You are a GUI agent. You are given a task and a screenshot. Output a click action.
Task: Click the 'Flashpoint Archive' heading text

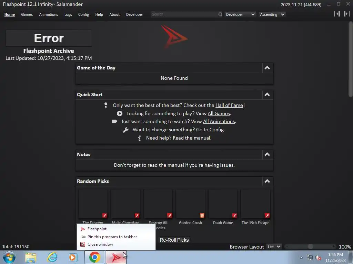coord(49,51)
